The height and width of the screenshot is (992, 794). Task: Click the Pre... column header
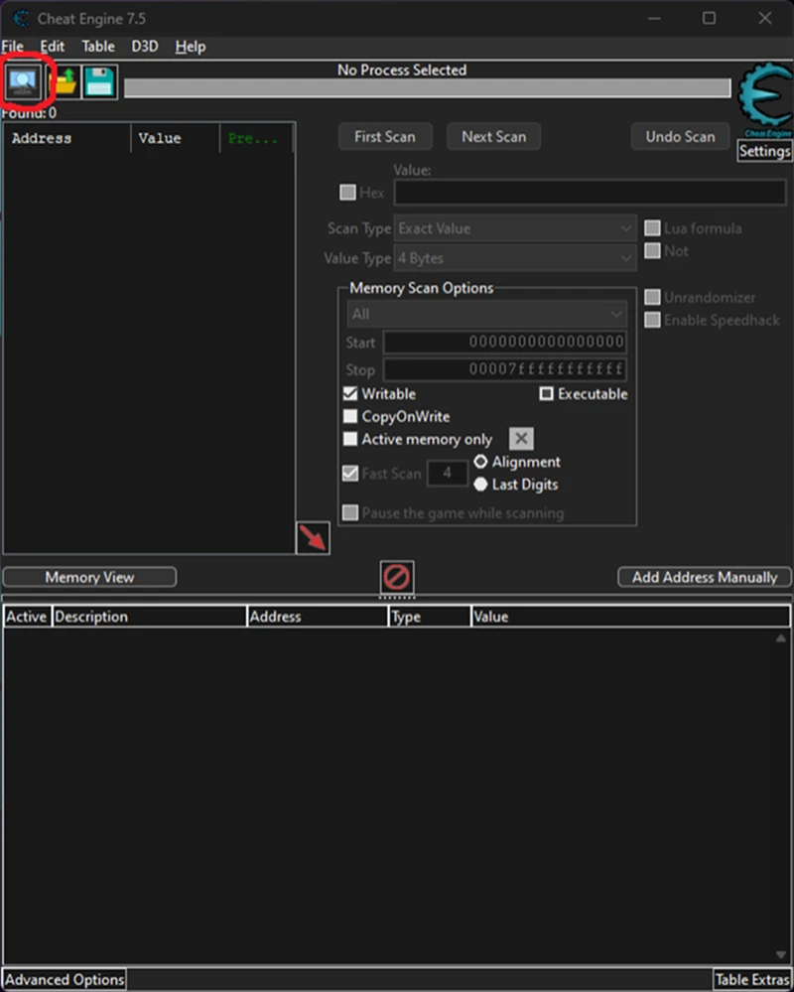(x=256, y=139)
